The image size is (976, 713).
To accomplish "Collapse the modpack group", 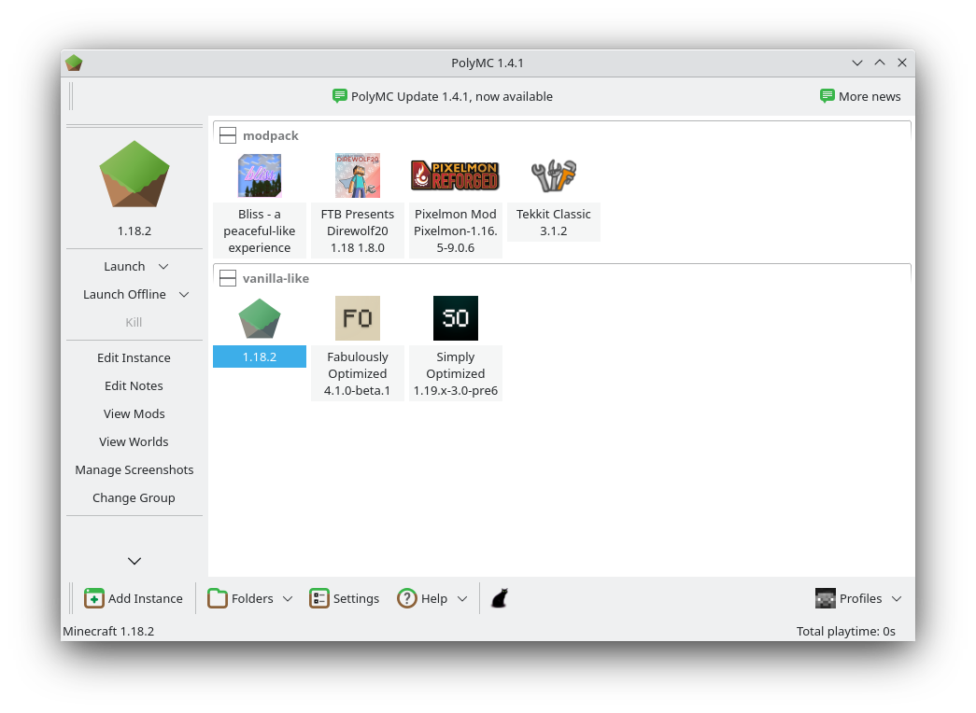I will click(x=228, y=134).
